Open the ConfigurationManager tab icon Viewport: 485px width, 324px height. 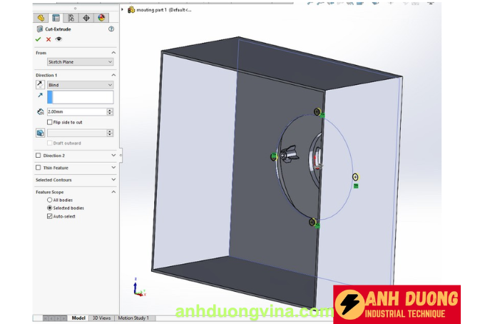point(71,17)
